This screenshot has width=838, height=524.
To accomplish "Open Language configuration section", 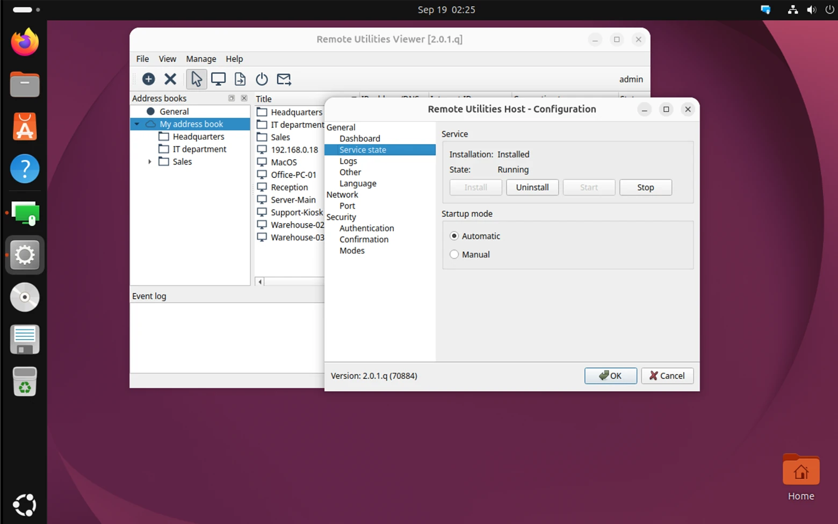I will pyautogui.click(x=358, y=183).
